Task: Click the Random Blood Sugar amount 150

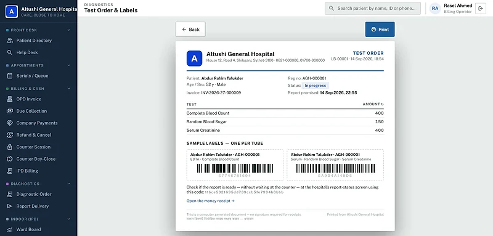Action: point(380,121)
